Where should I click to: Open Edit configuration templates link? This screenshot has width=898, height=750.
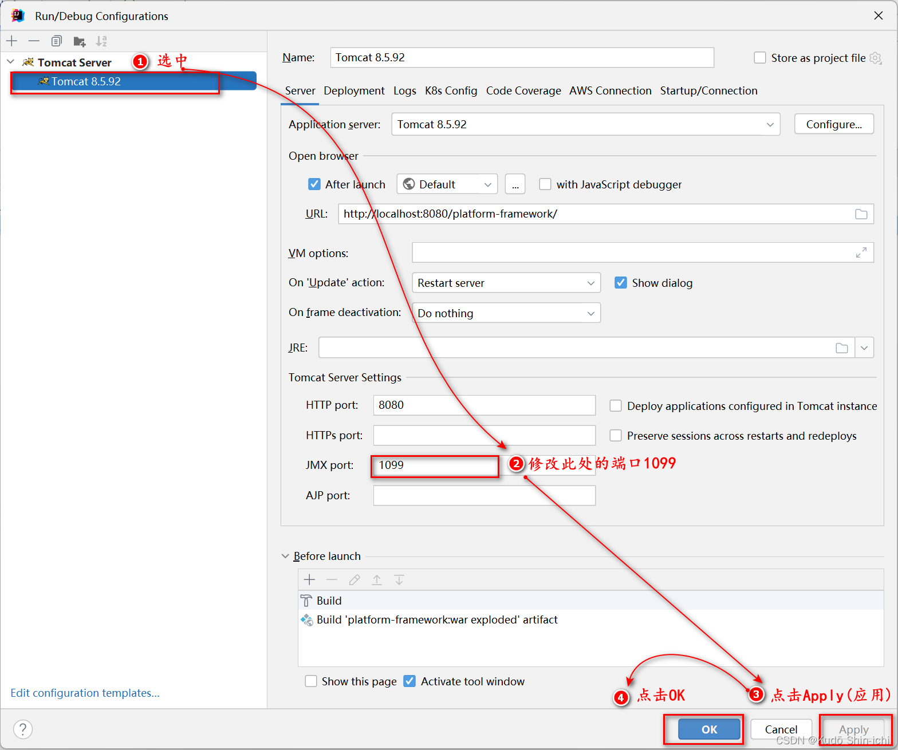[x=85, y=693]
